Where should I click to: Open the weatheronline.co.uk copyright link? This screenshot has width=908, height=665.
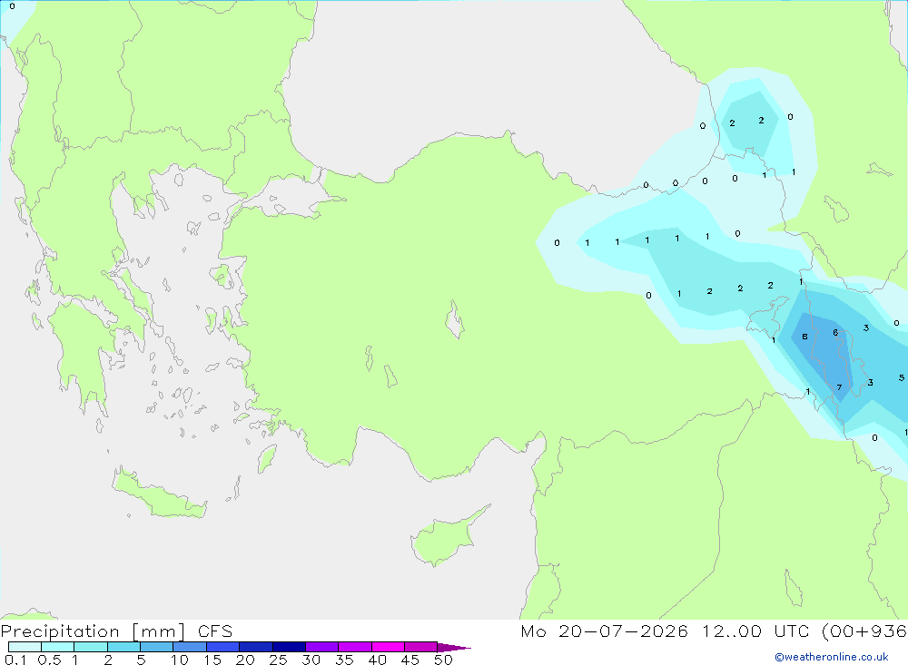click(x=832, y=657)
